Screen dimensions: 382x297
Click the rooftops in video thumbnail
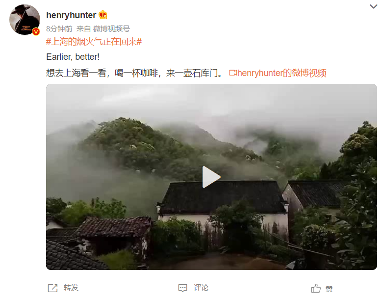(222, 197)
